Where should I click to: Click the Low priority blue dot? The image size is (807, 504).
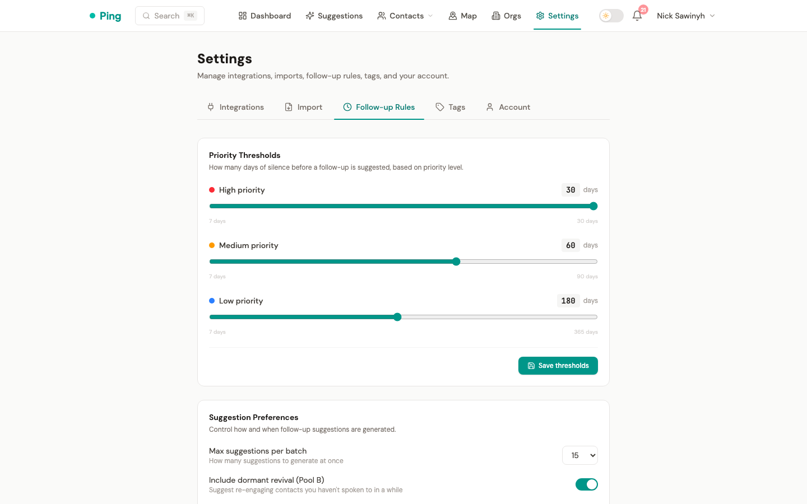point(212,301)
